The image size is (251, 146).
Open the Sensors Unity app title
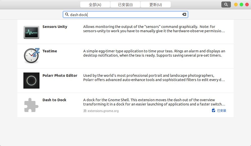point(55,27)
